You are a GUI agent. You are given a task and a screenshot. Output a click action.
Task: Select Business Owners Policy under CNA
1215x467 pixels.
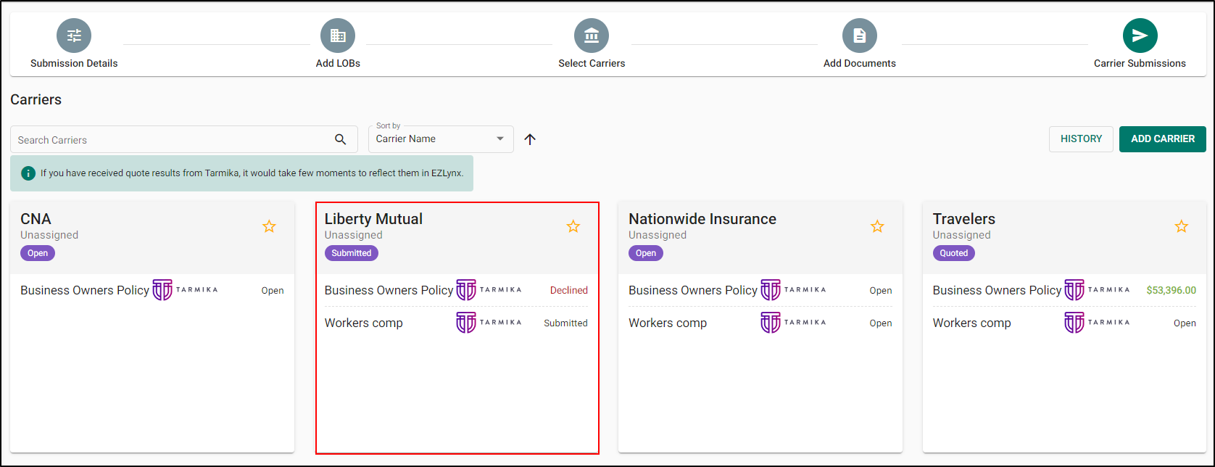pos(85,290)
